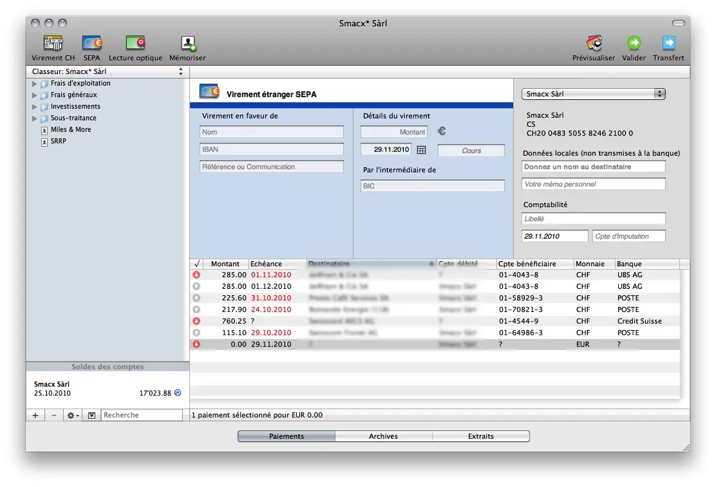Click the status icon of 225.60 payment
This screenshot has width=716, height=487.
(x=196, y=298)
